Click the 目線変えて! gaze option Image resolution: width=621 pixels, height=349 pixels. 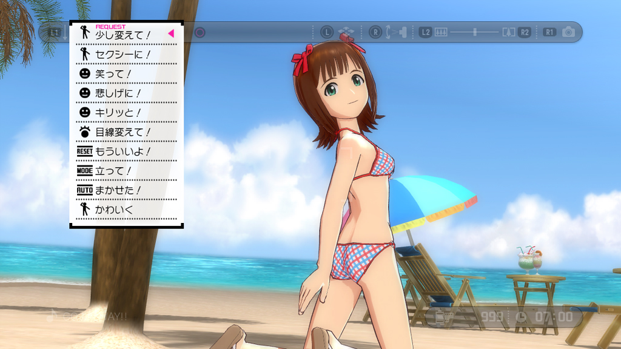tap(123, 132)
